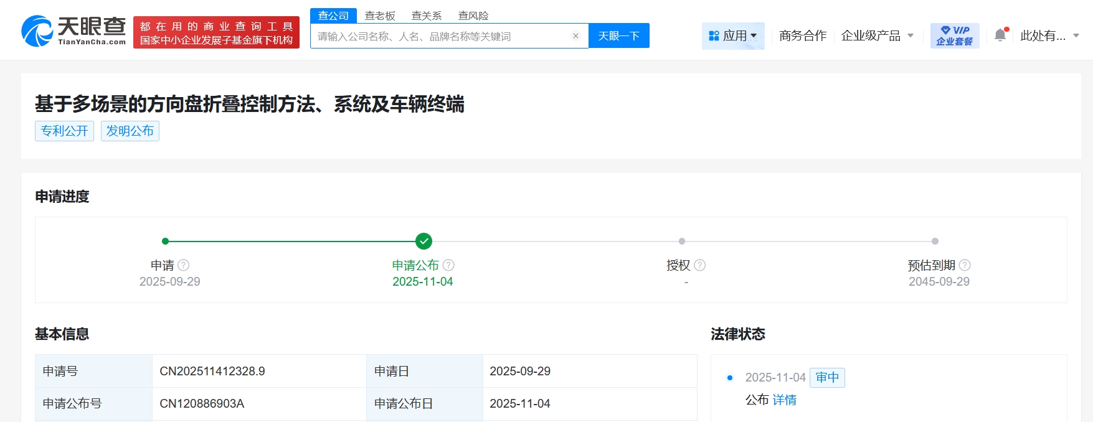Viewport: 1093px width, 422px height.
Task: Switch to the 查老板 tab
Action: pos(380,16)
